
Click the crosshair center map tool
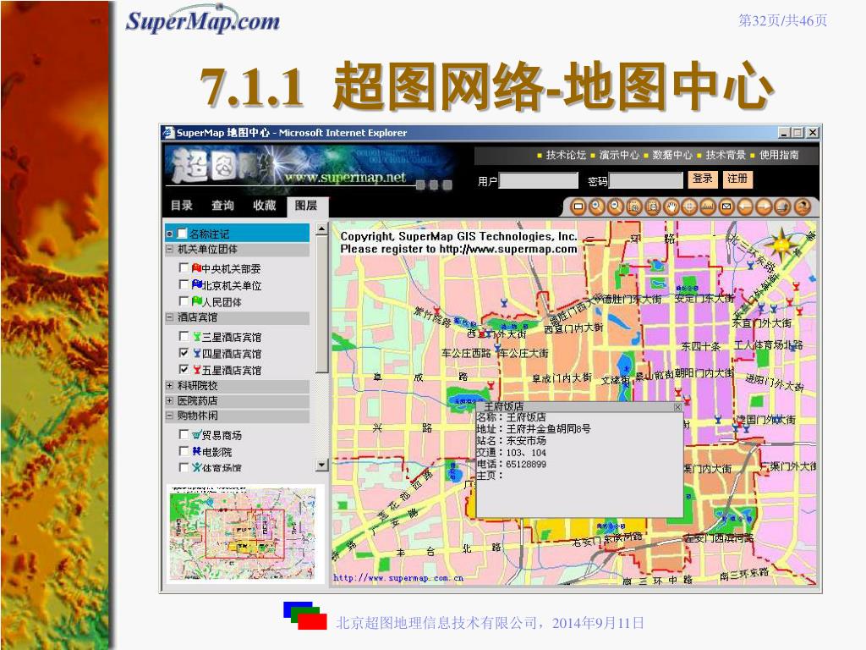tap(689, 207)
